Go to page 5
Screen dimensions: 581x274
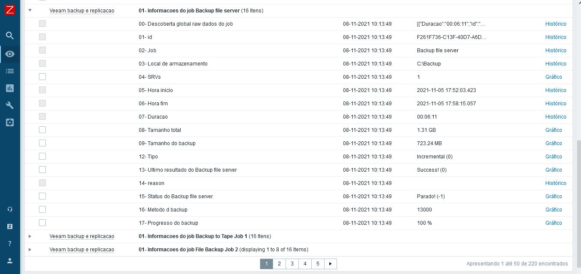coord(318,264)
